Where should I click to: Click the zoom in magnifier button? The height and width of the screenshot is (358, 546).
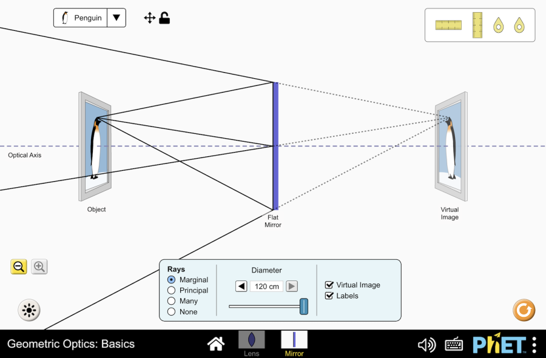(x=39, y=267)
